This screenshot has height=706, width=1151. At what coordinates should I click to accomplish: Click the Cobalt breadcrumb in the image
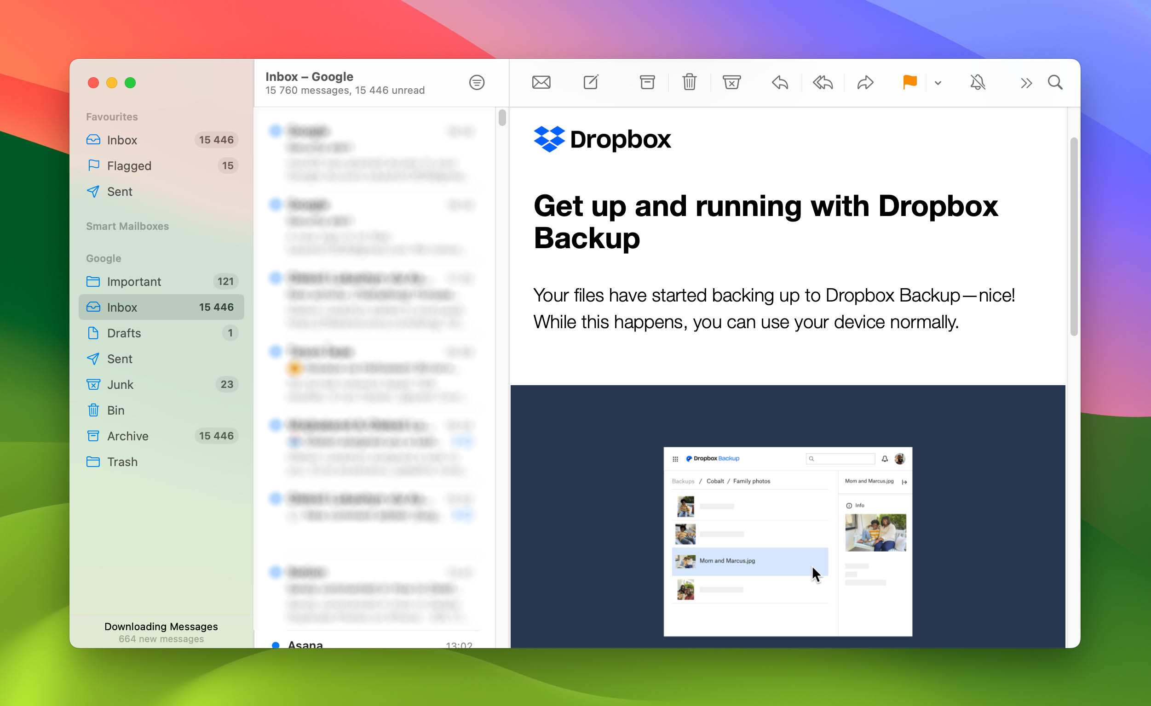coord(715,481)
